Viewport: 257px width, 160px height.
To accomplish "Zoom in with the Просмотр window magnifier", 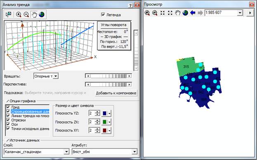I will [147, 13].
